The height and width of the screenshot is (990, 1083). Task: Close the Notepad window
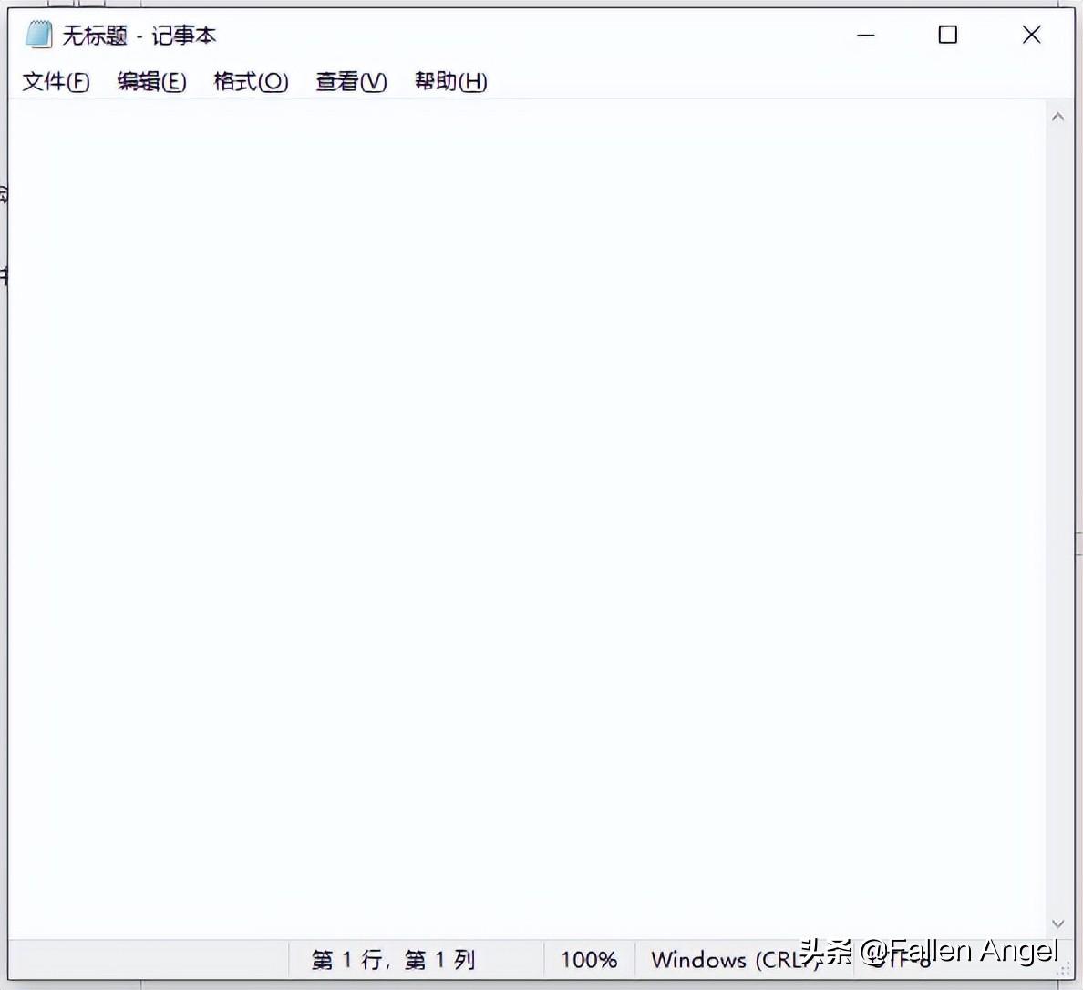(1031, 35)
